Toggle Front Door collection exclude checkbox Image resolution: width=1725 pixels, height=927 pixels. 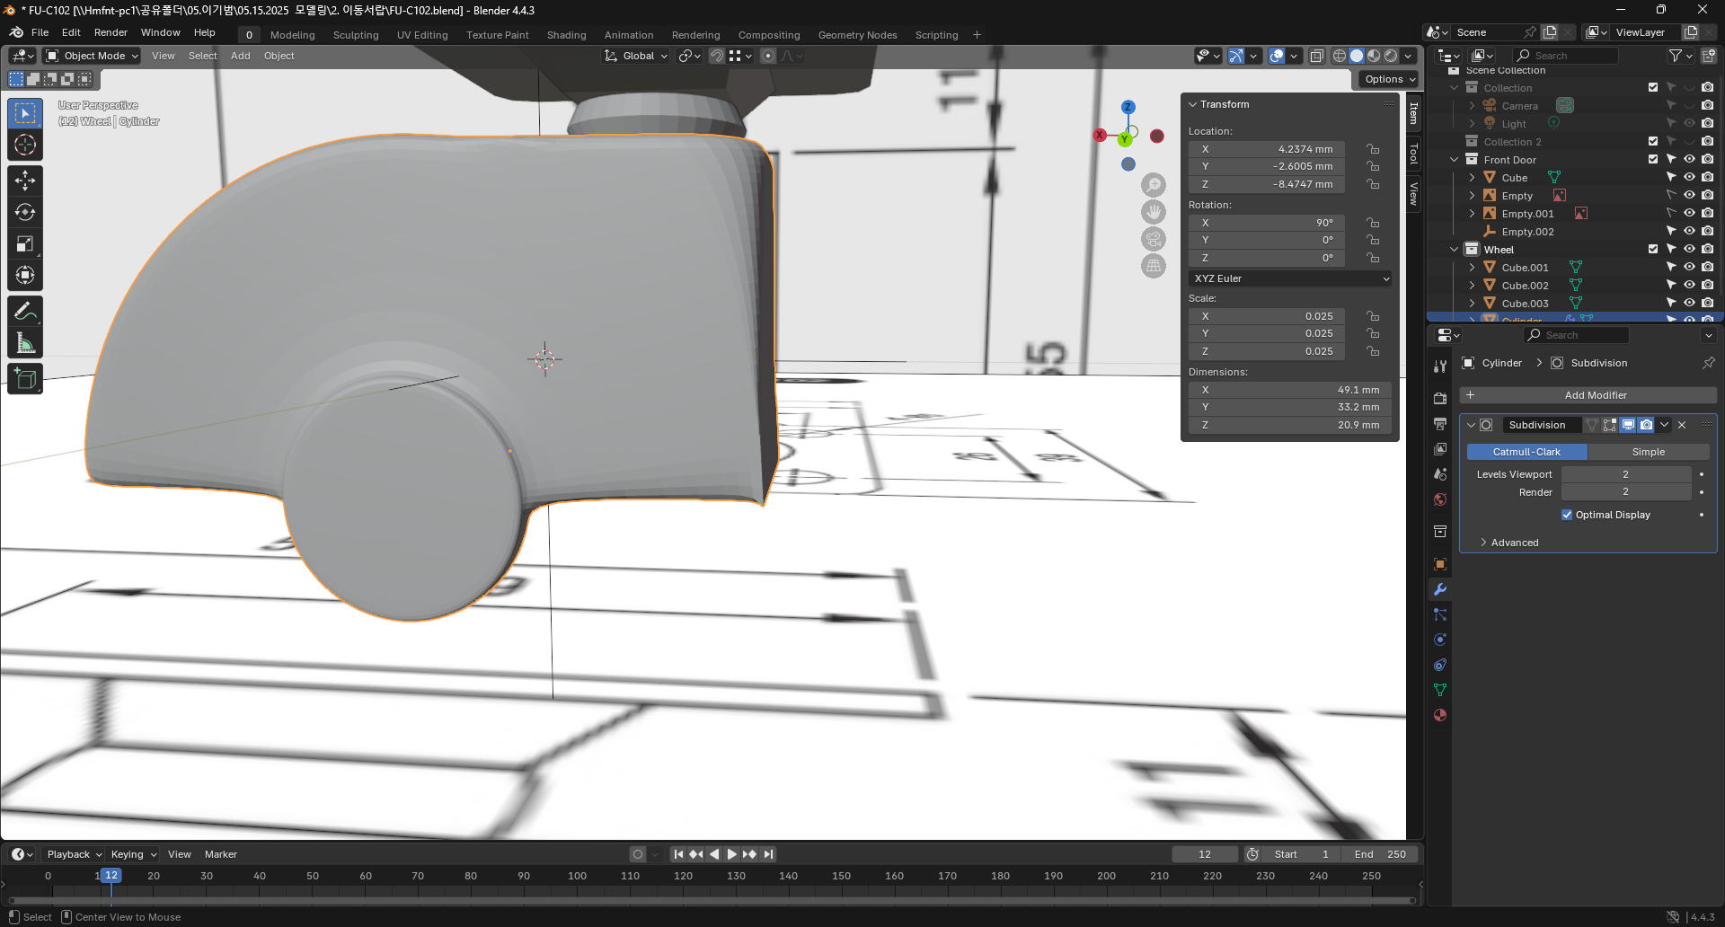(x=1653, y=159)
